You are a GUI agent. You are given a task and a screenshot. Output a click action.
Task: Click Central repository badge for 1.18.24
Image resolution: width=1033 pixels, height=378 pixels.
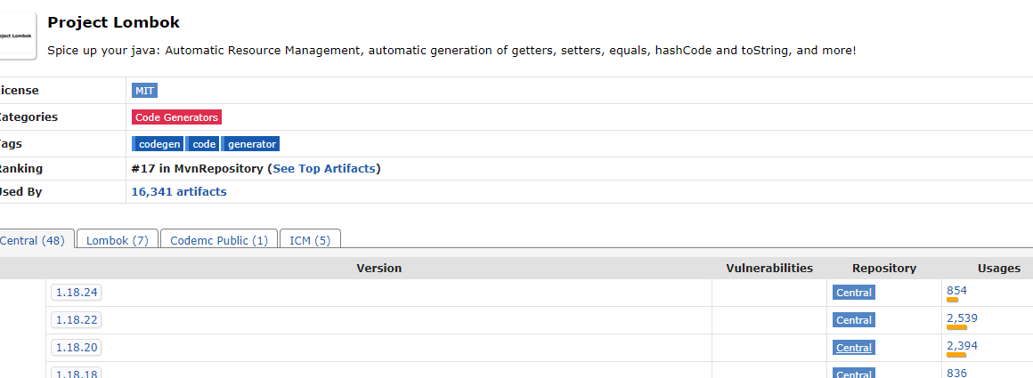click(854, 293)
